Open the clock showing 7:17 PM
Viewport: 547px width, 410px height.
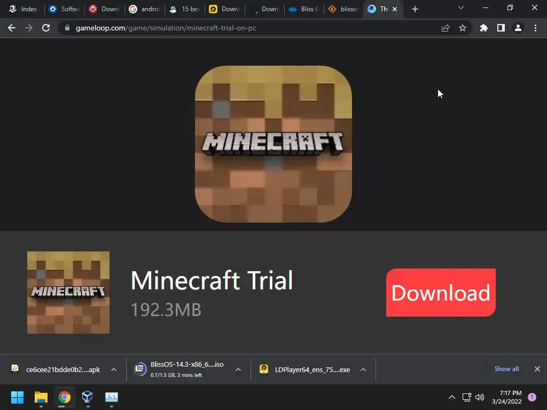(506, 397)
